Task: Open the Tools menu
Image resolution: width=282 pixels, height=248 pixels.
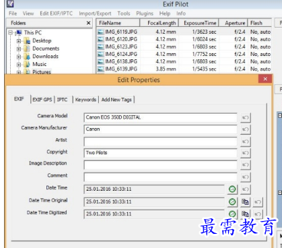Action: [x=124, y=13]
